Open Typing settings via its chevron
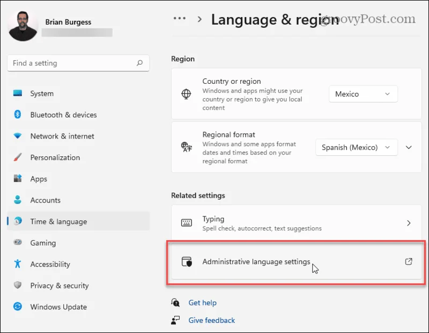This screenshot has width=429, height=333. click(x=409, y=223)
